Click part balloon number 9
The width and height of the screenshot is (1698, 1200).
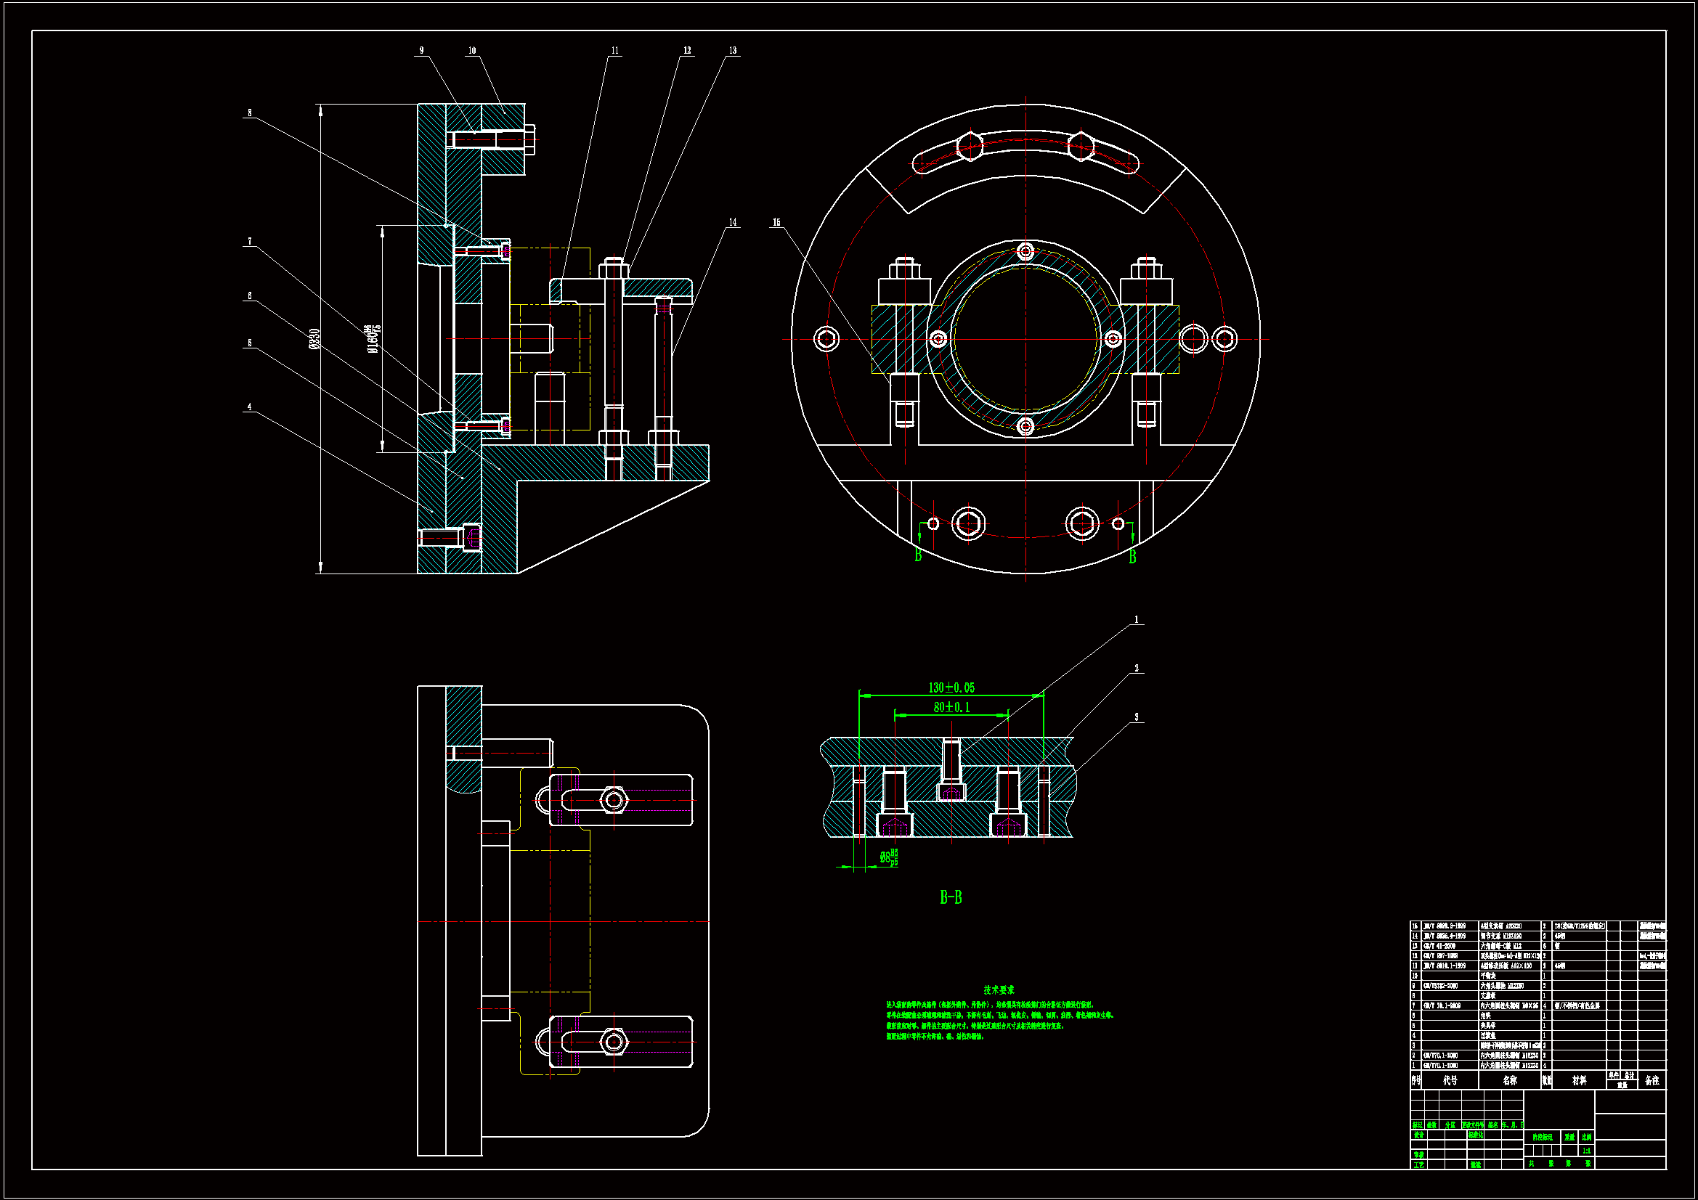[421, 50]
